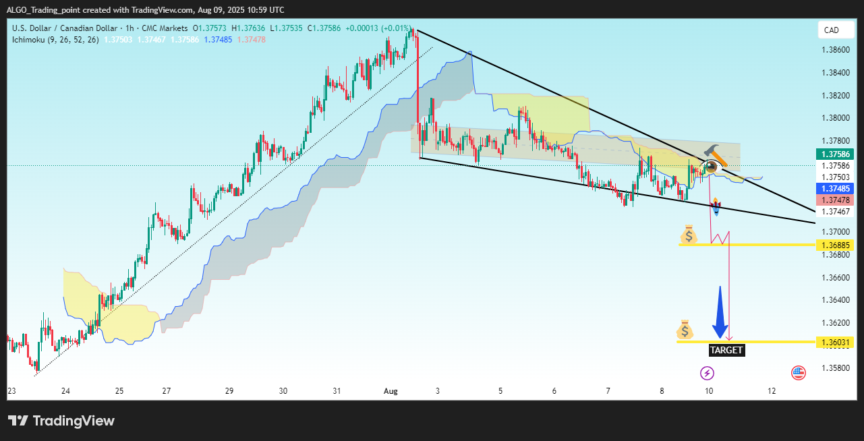Click the US flag economic event icon

tap(798, 373)
